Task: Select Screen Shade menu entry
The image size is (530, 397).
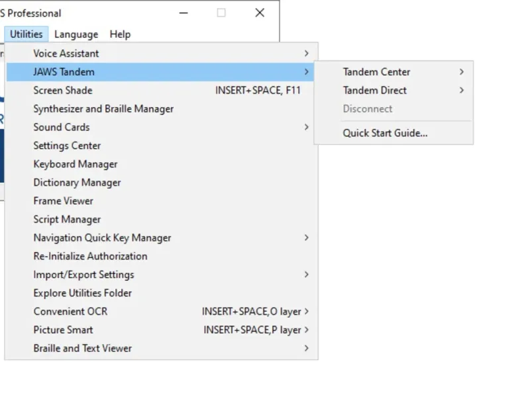Action: [x=63, y=91]
